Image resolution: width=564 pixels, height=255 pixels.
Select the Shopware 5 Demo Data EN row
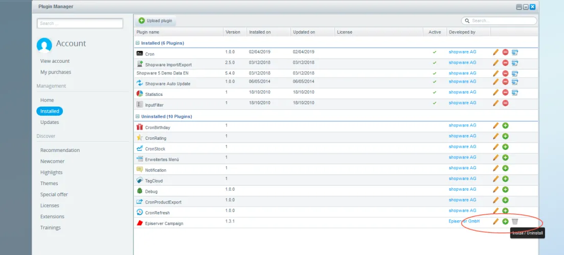(x=336, y=73)
